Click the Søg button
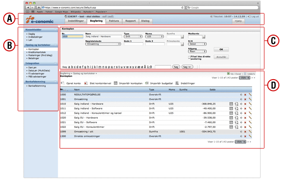 [x=176, y=67]
